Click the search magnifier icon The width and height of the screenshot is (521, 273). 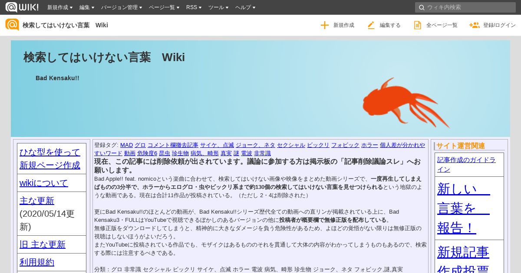click(x=421, y=7)
